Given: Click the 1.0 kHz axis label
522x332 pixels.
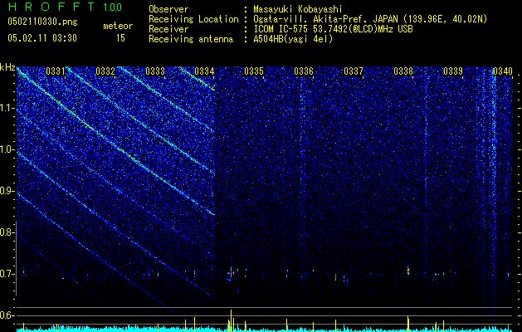Looking at the screenshot, I should click(x=7, y=149).
